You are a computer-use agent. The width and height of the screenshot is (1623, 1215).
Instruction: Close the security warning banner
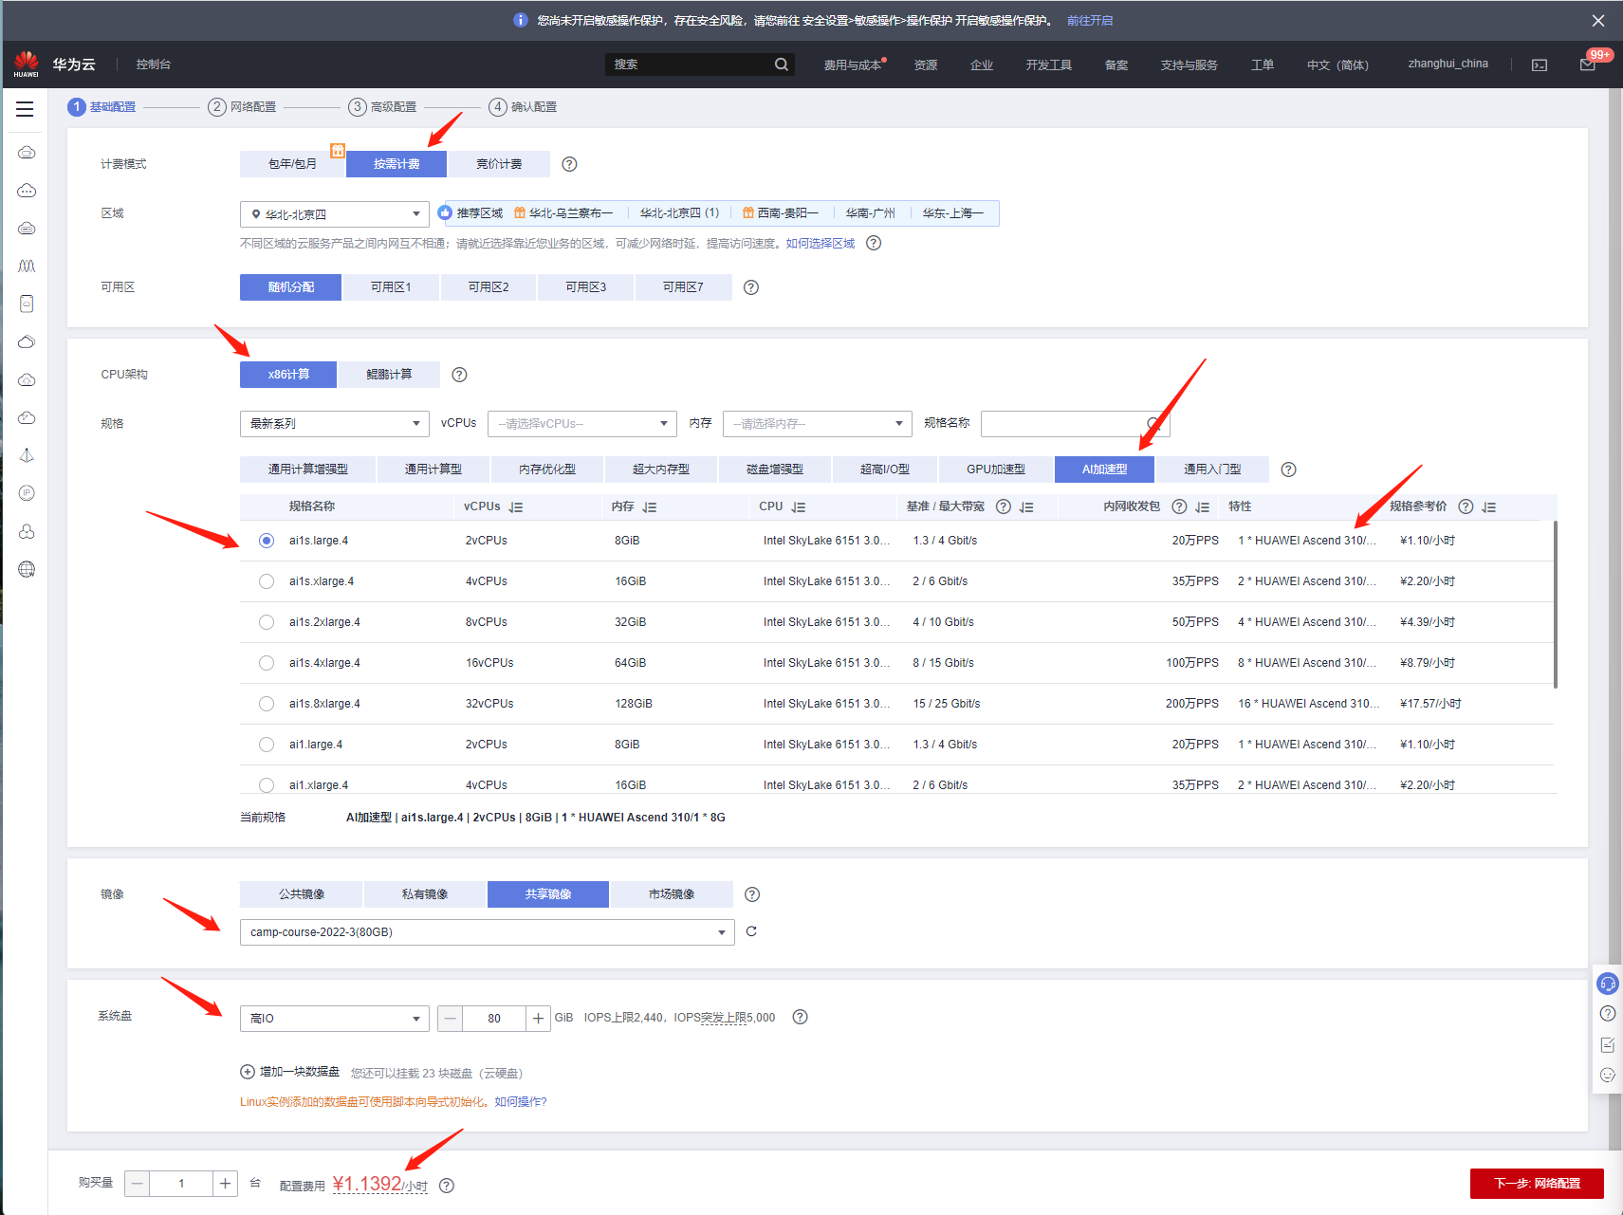pyautogui.click(x=1598, y=20)
